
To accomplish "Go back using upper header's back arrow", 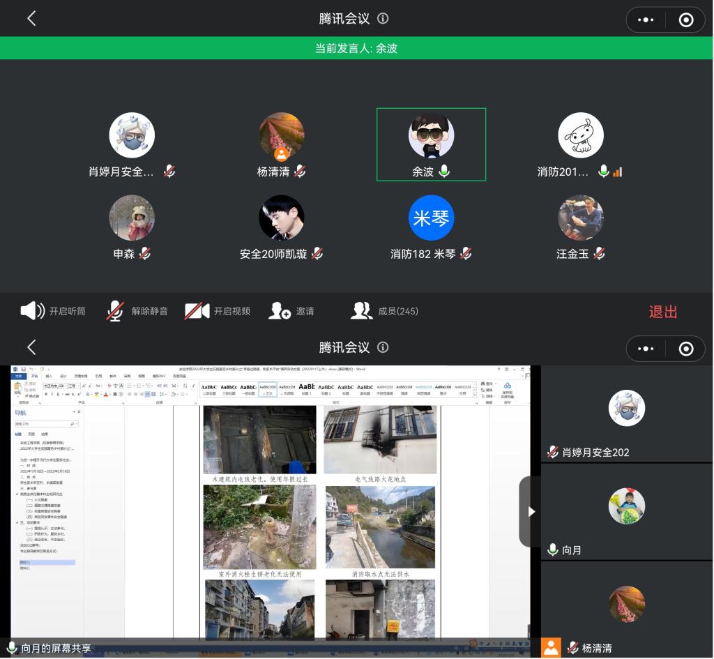I will (31, 19).
